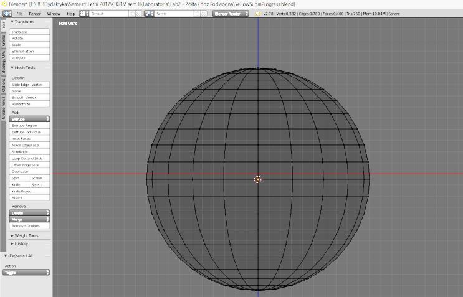Open the editor type selector icon
The height and width of the screenshot is (297, 463).
[7, 14]
